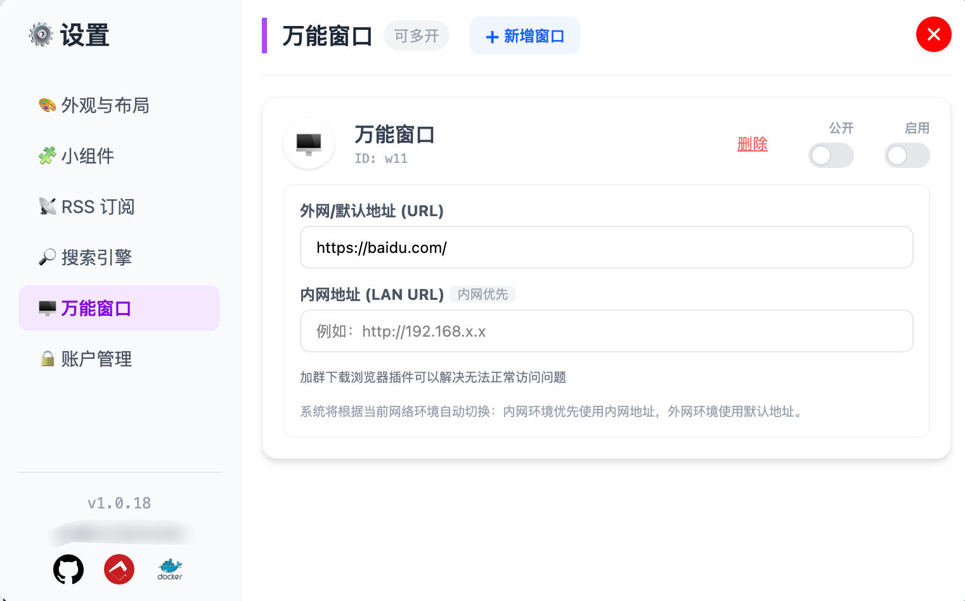
Task: Click the puzzle piece icon for 小组件
Action: point(47,156)
